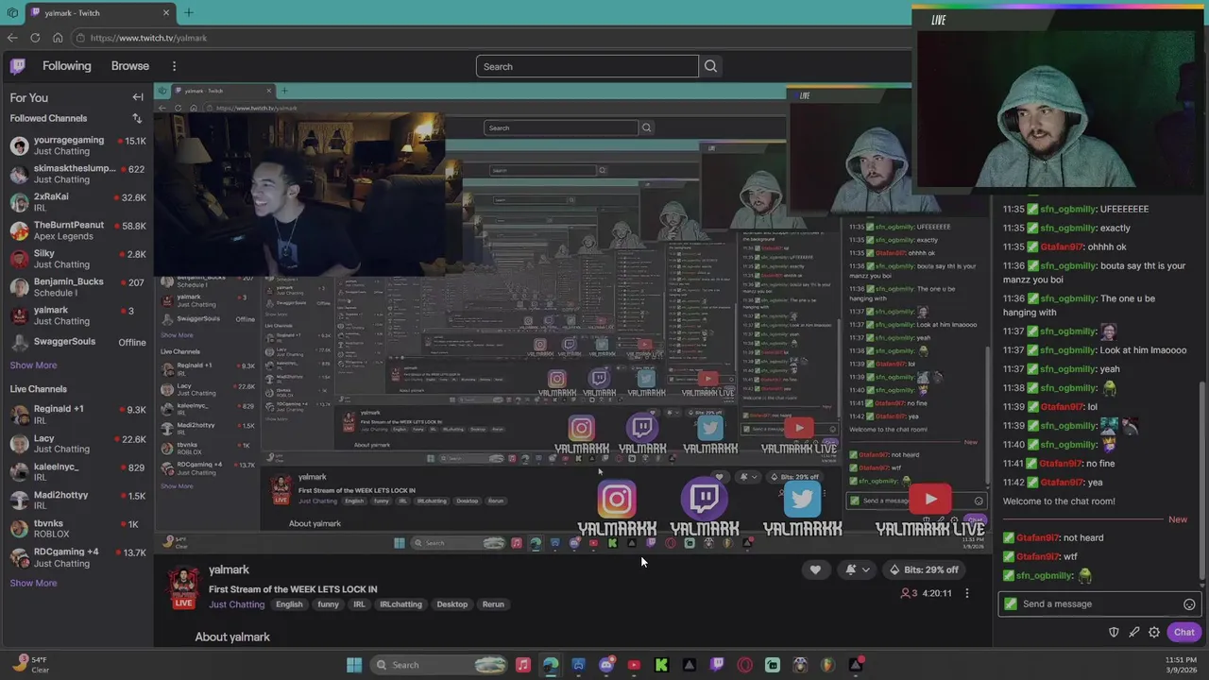Click the search magnifier button
1209x680 pixels.
pos(710,66)
